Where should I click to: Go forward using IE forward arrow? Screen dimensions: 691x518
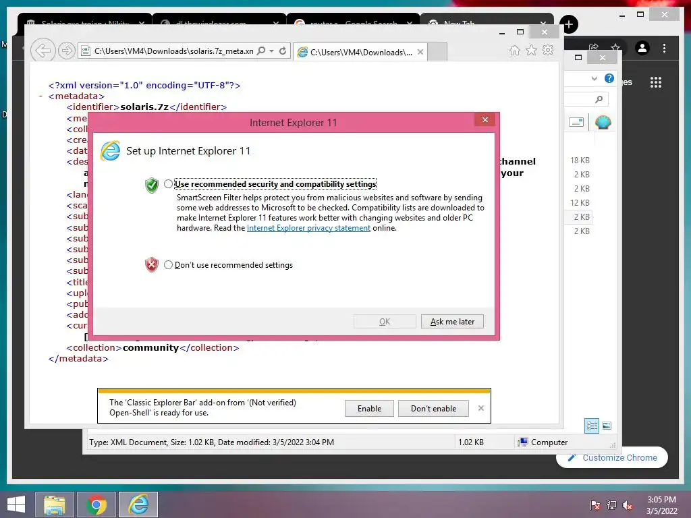[x=67, y=51]
